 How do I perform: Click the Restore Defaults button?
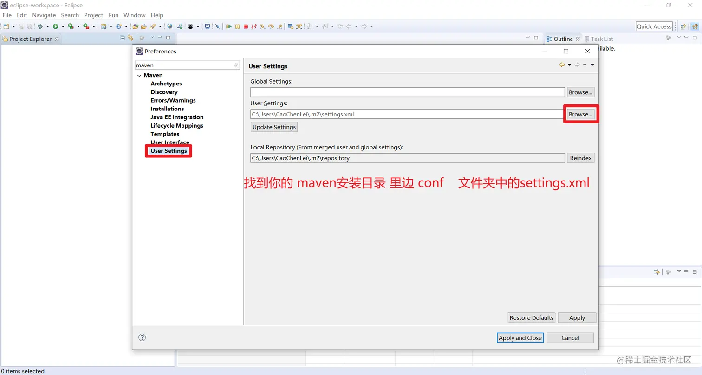pyautogui.click(x=532, y=318)
